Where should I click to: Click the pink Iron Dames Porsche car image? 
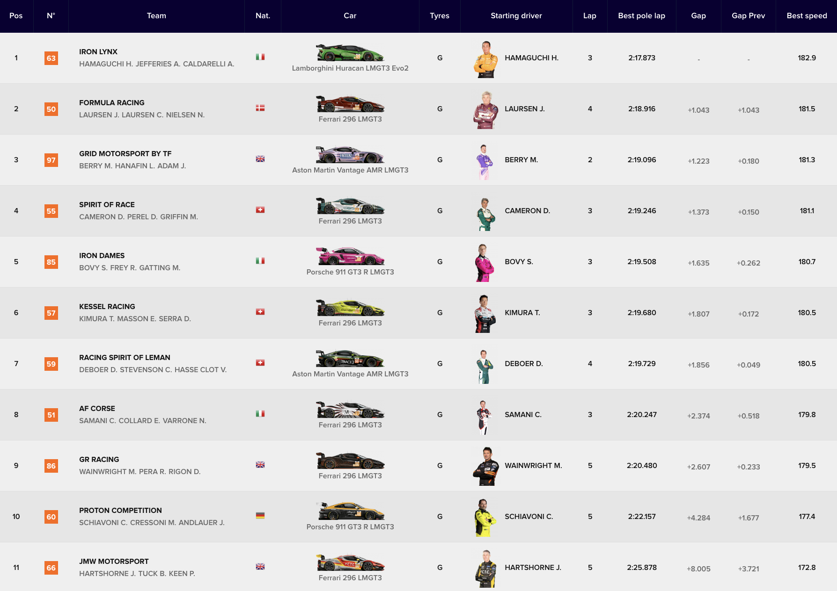350,257
